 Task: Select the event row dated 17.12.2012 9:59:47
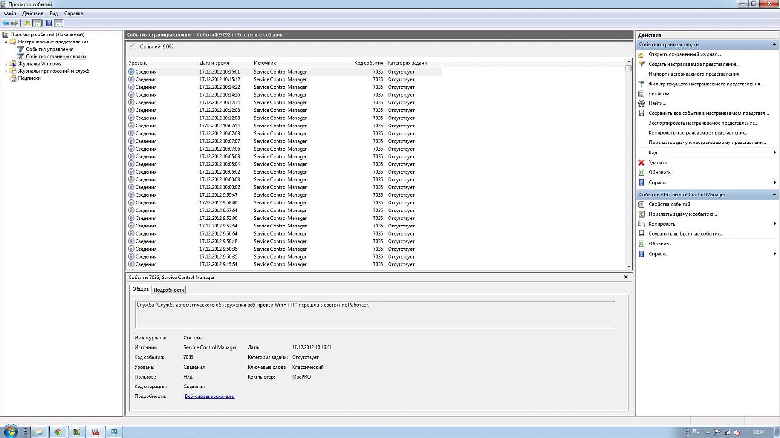(x=284, y=195)
